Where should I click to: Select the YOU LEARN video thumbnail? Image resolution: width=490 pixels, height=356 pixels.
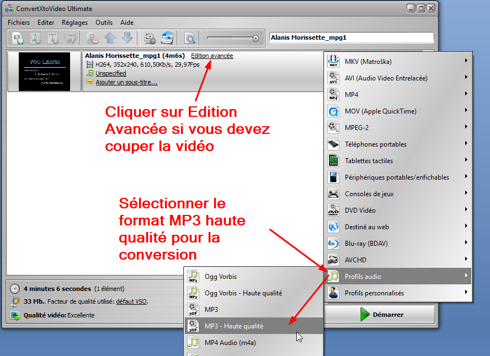click(44, 72)
